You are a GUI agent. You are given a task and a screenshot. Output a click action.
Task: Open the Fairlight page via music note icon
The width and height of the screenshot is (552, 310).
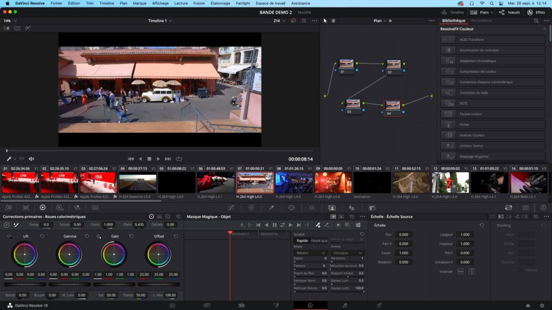tap(344, 306)
